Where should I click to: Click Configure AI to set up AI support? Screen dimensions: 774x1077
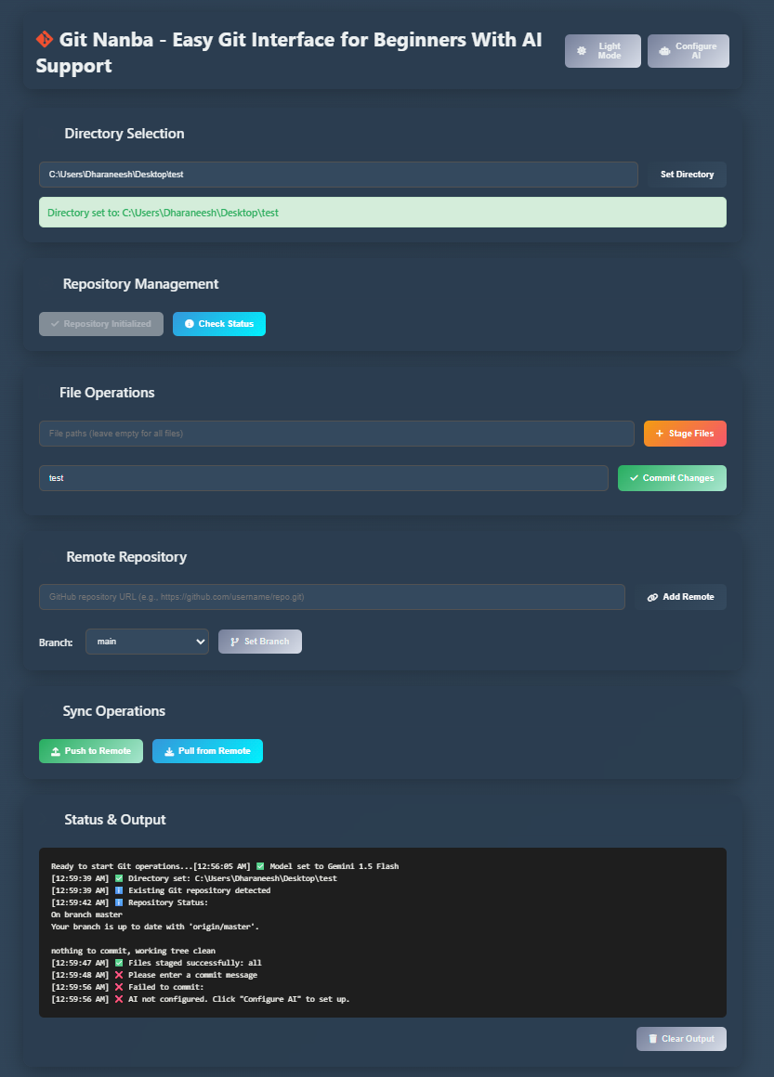pos(688,50)
